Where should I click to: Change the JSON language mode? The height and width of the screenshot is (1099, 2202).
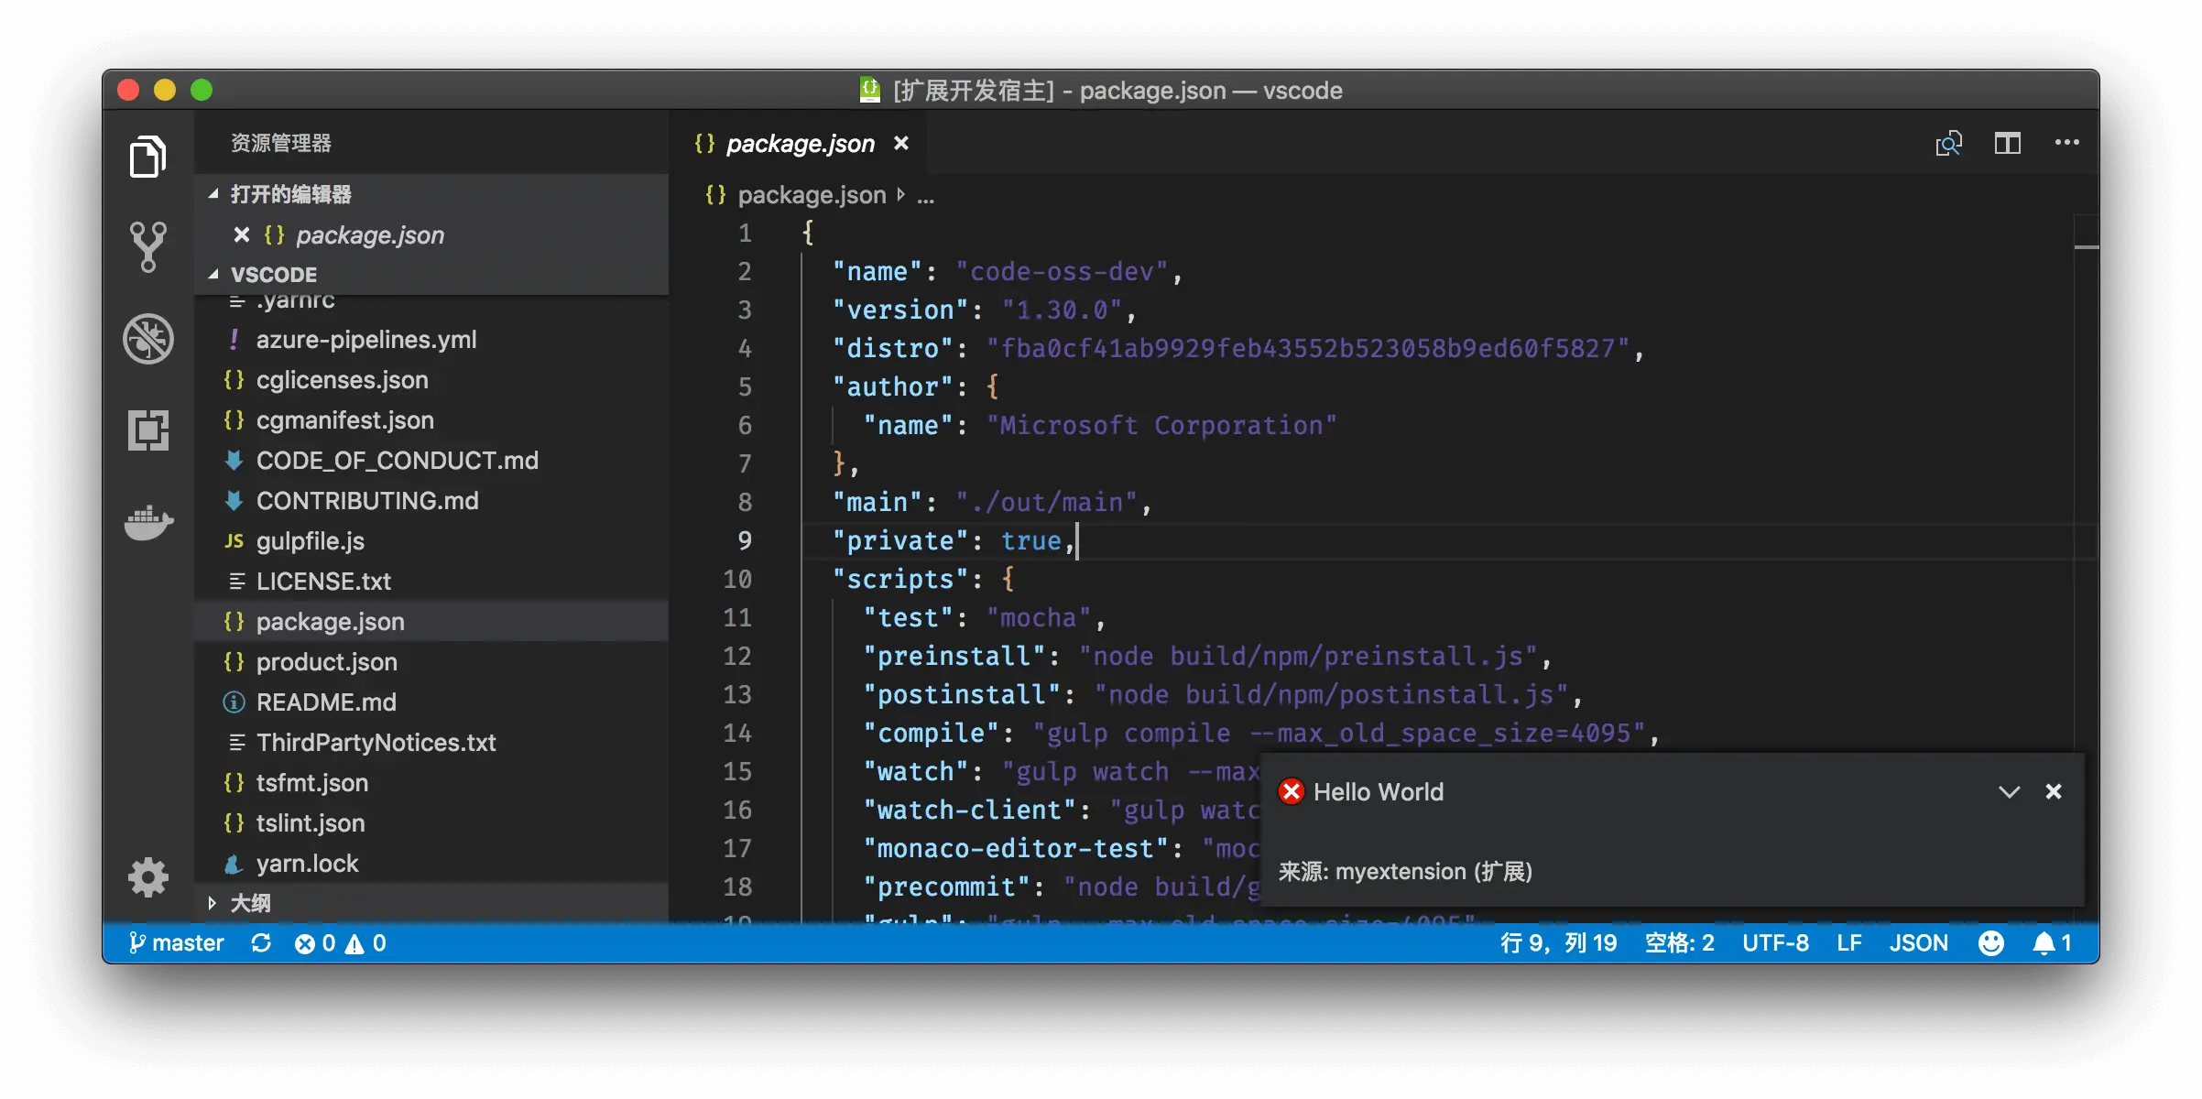pyautogui.click(x=1918, y=942)
